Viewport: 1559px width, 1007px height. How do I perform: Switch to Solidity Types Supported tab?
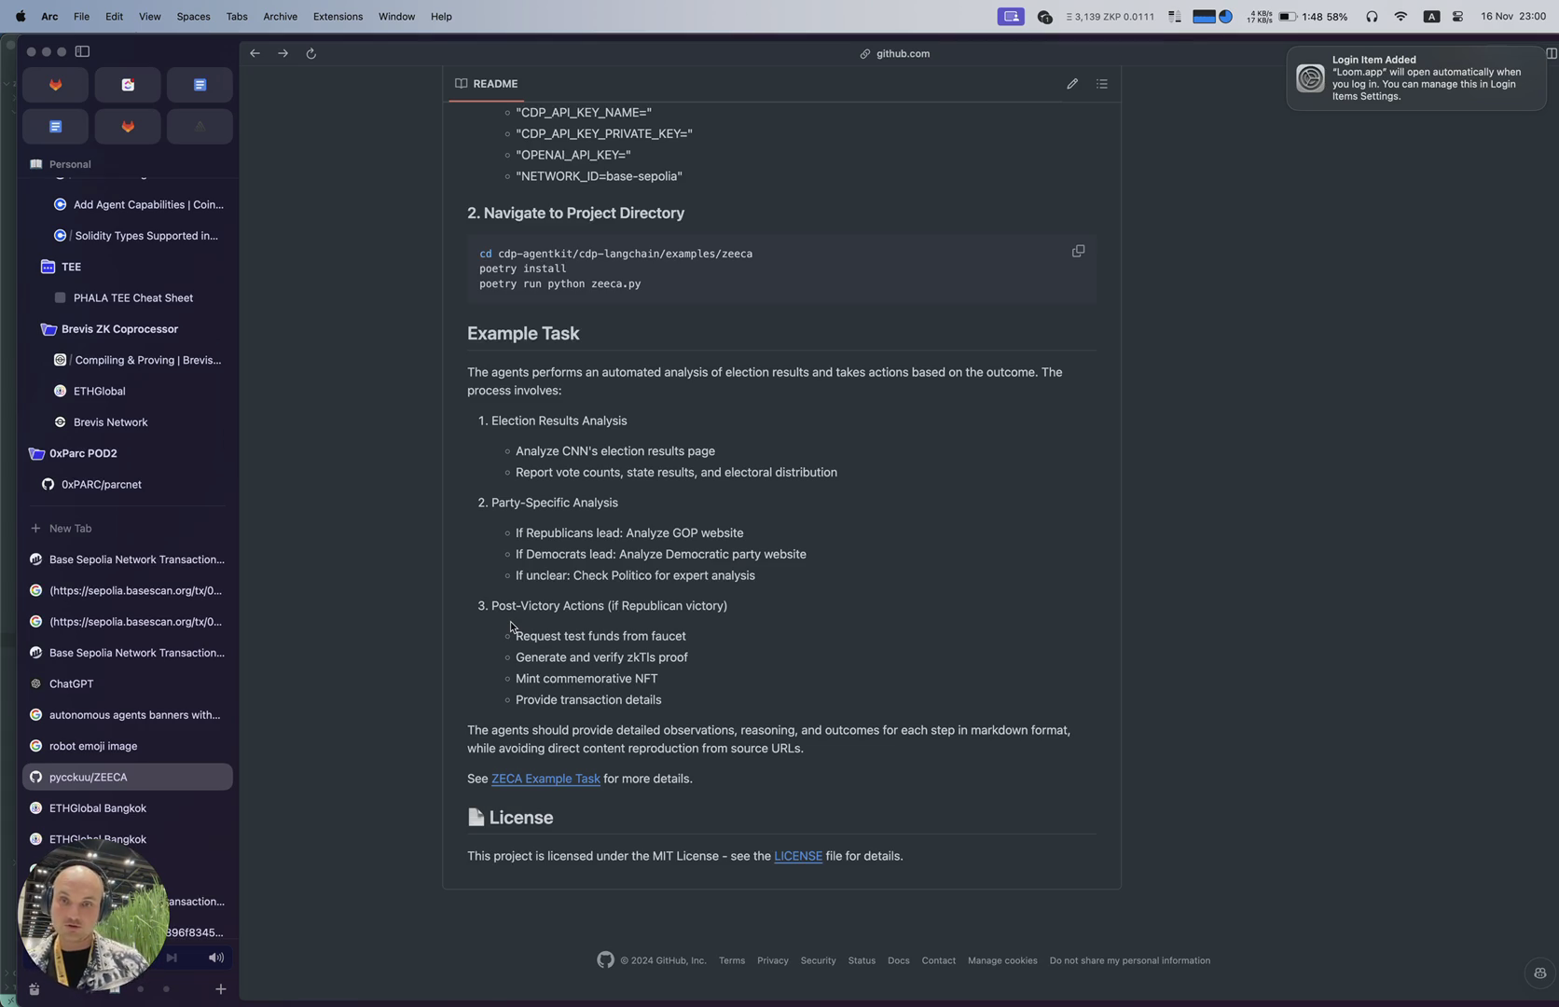pyautogui.click(x=128, y=236)
